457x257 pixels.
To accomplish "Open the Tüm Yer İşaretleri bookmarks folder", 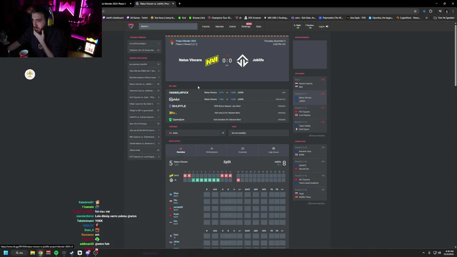I will pos(444,18).
